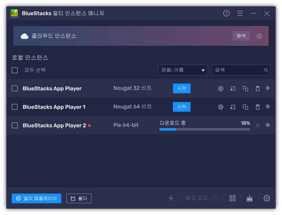Select BlueStacks App Player checkbox
282x215 pixels.
pyautogui.click(x=15, y=89)
